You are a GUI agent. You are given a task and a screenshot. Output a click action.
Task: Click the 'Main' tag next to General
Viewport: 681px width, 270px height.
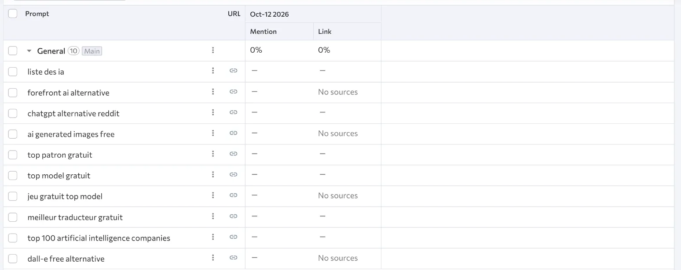(x=92, y=51)
